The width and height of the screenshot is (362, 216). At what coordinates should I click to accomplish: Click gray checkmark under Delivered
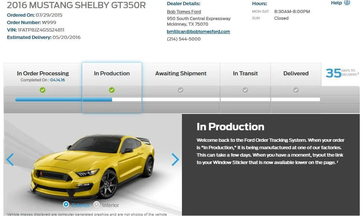(x=296, y=90)
